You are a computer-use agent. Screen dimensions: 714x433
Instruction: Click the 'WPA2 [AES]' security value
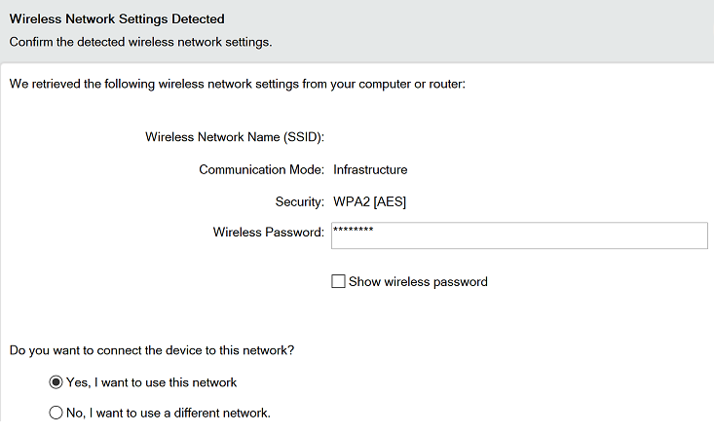tap(370, 202)
